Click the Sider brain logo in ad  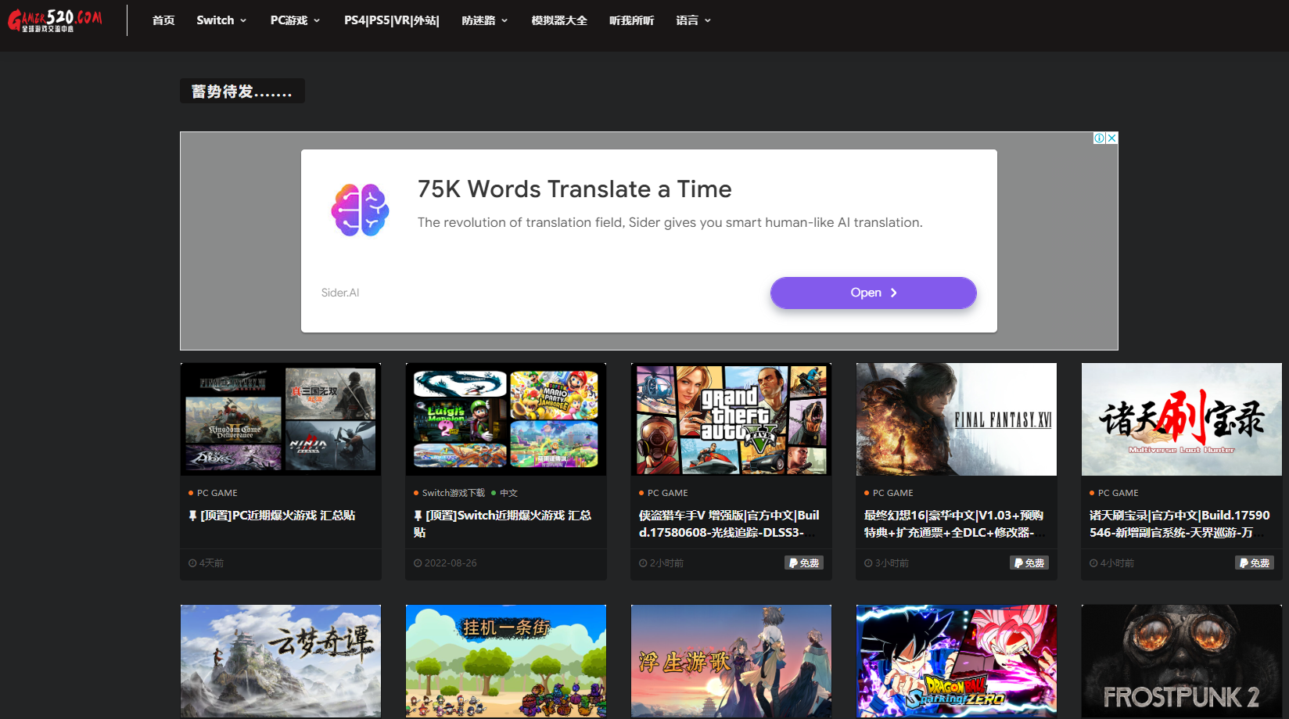[x=360, y=210]
